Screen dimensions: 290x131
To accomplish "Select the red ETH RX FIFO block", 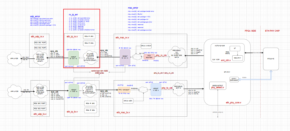I will 149,57.
